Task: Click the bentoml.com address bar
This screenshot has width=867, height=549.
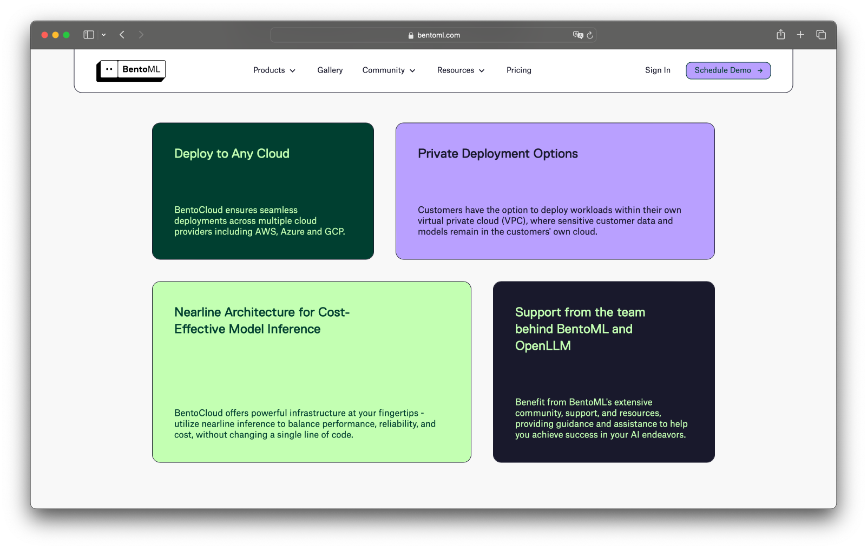Action: pos(433,35)
